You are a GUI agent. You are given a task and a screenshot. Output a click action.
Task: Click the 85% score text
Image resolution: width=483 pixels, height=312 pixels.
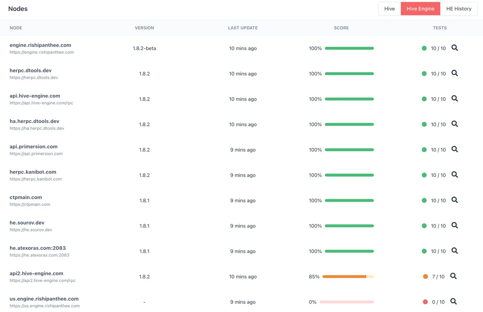[x=314, y=277]
